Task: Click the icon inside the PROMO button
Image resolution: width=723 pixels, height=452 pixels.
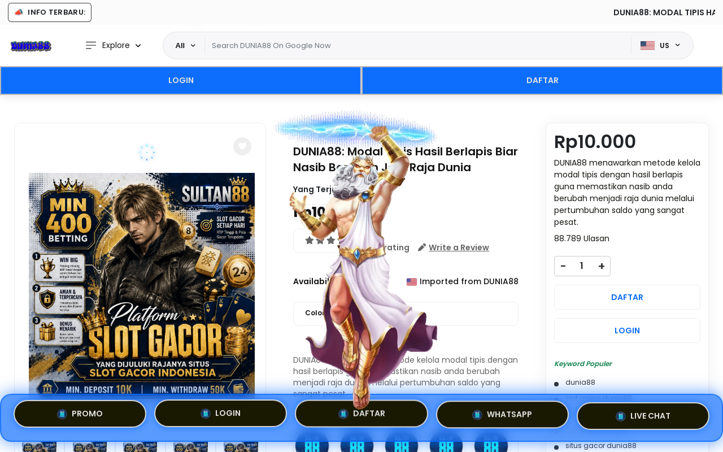Action: [x=62, y=414]
